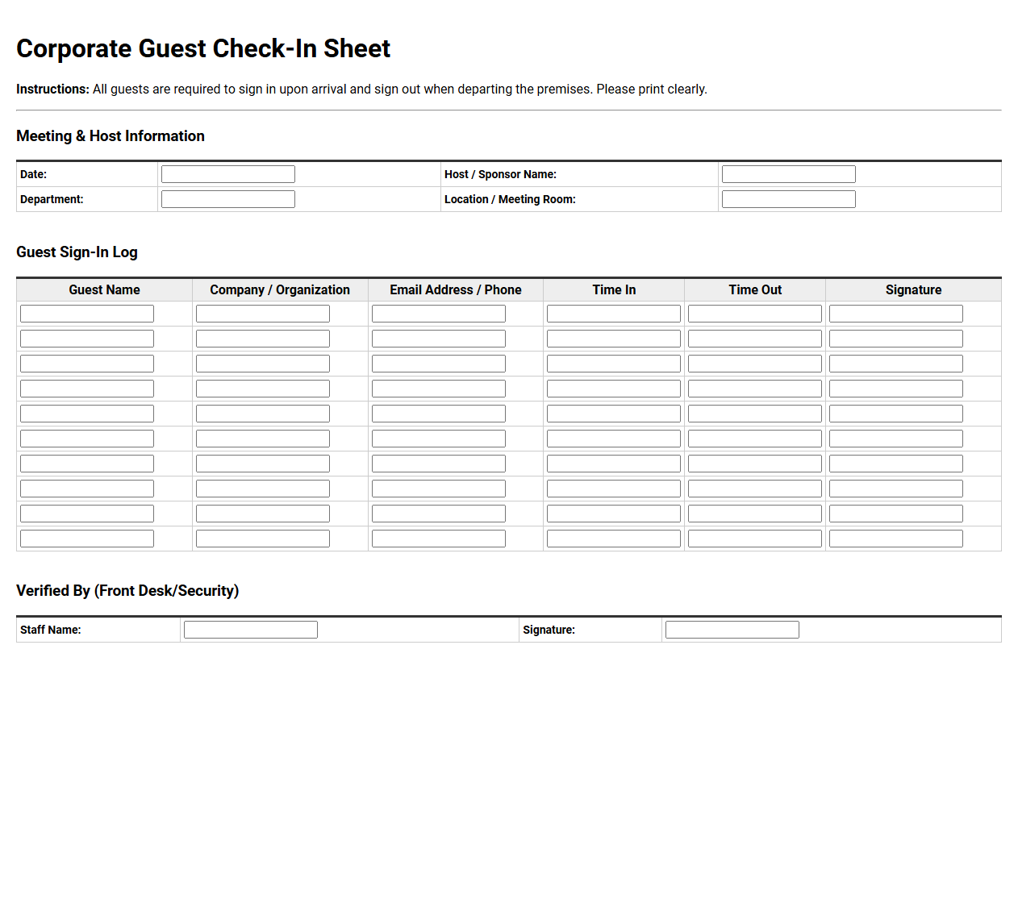This screenshot has width=1018, height=903.
Task: Click the Verified By (Front Desk/Security) heading
Action: pos(127,591)
